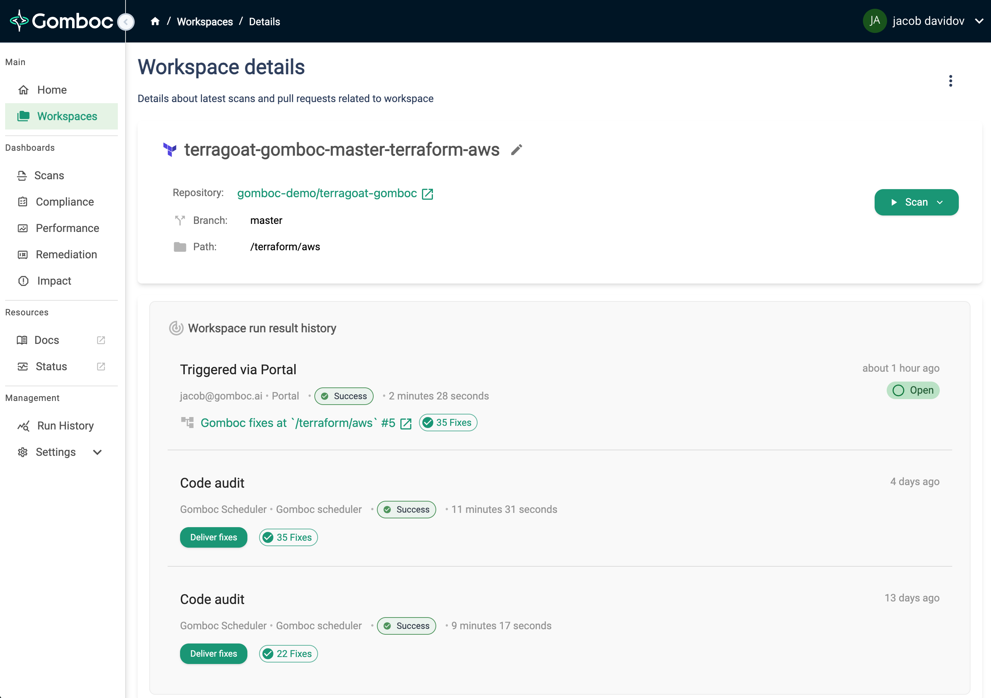Expand the Settings submenu chevron
The height and width of the screenshot is (698, 991).
tap(98, 452)
